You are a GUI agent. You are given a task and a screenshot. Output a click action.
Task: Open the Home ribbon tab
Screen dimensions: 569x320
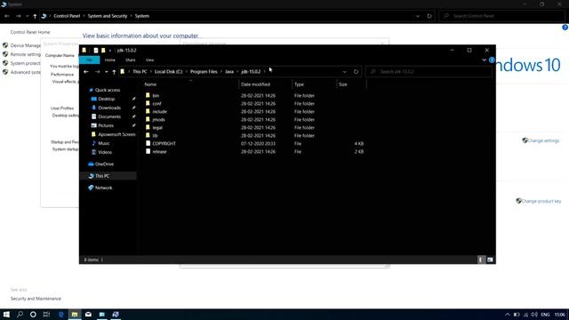[110, 60]
